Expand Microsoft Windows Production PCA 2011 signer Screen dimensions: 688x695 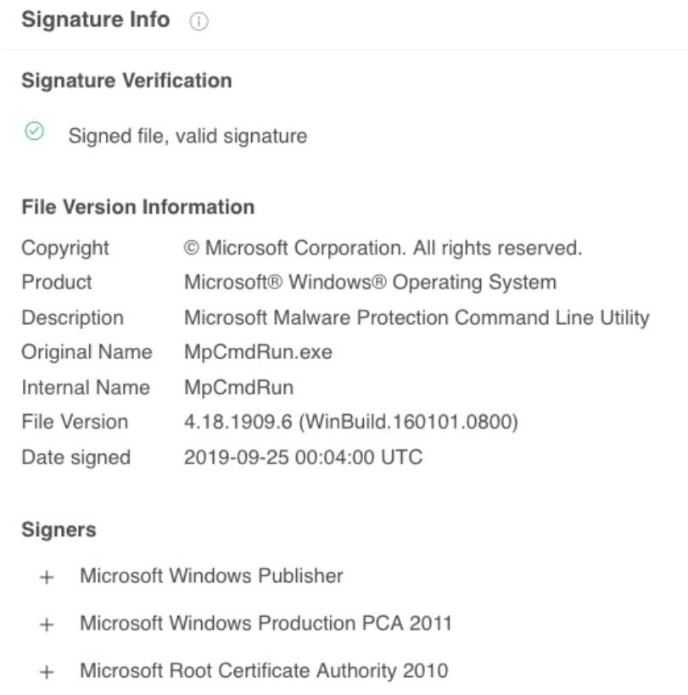click(x=47, y=625)
